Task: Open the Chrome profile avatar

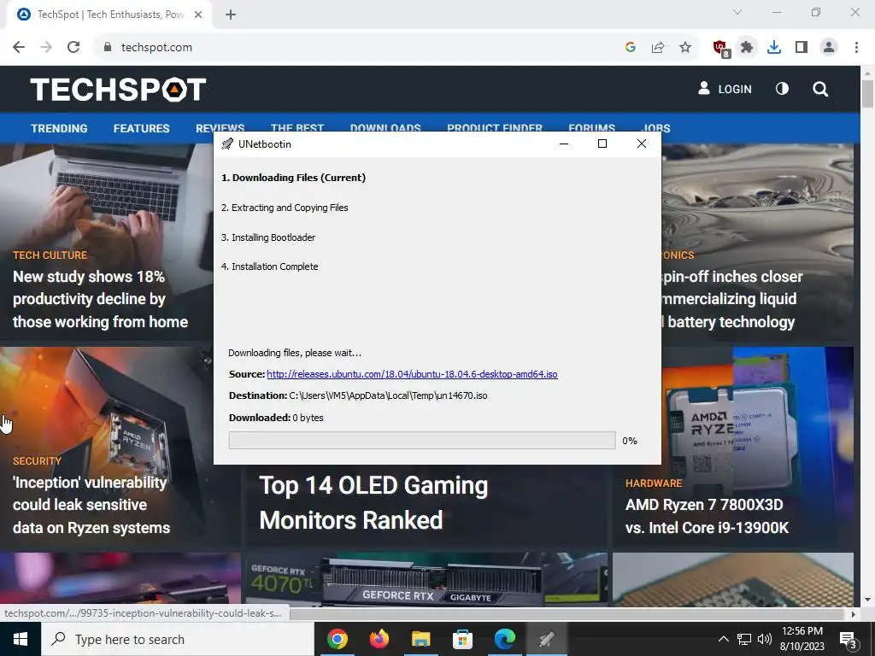Action: [829, 48]
